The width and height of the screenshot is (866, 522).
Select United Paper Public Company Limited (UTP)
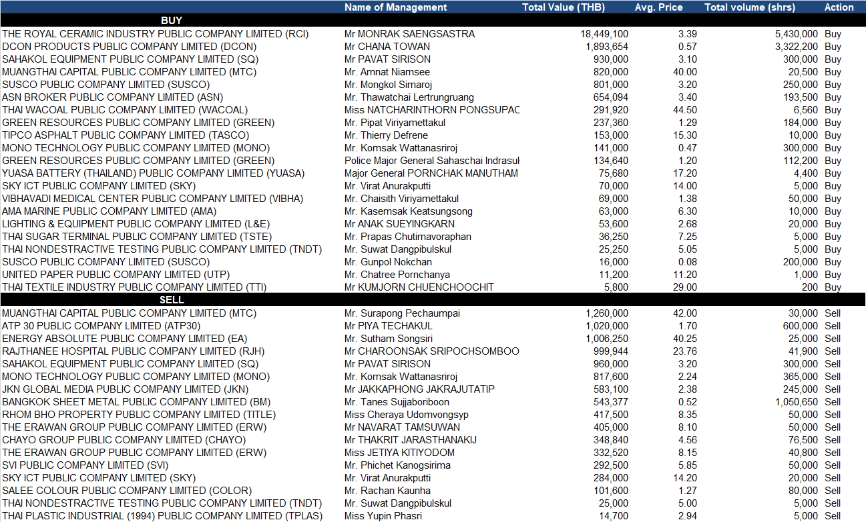pyautogui.click(x=118, y=274)
